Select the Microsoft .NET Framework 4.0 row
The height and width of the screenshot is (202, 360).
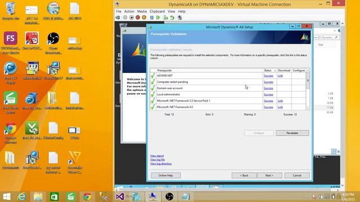coord(228,107)
